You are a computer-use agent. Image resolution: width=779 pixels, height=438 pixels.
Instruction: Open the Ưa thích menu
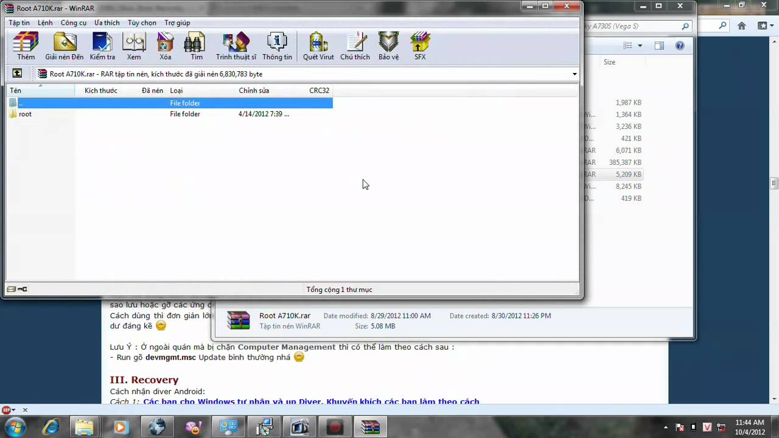tap(107, 23)
